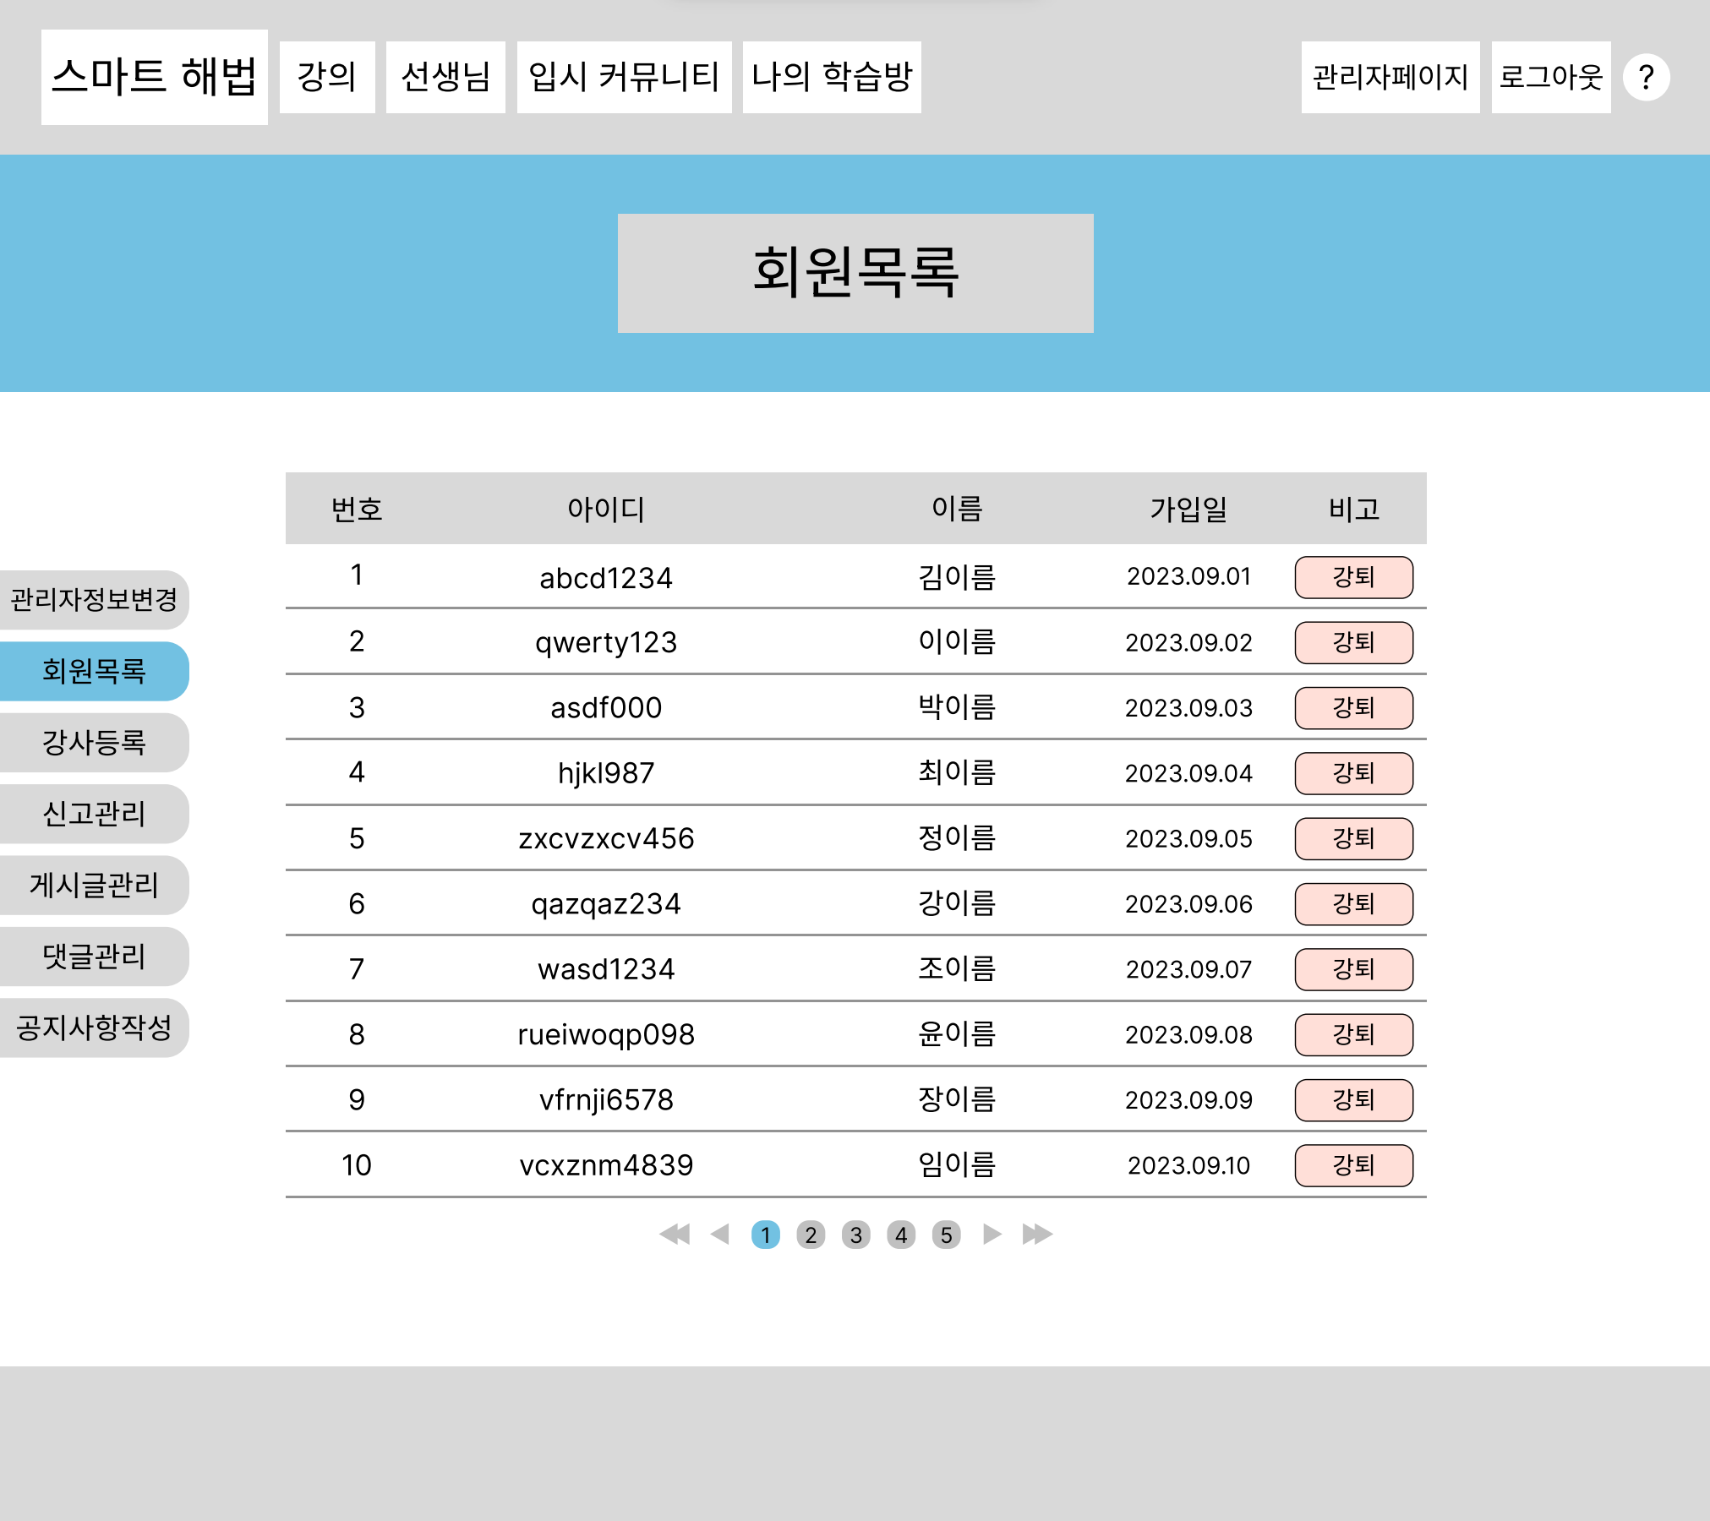Go to next page arrow

coord(992,1235)
